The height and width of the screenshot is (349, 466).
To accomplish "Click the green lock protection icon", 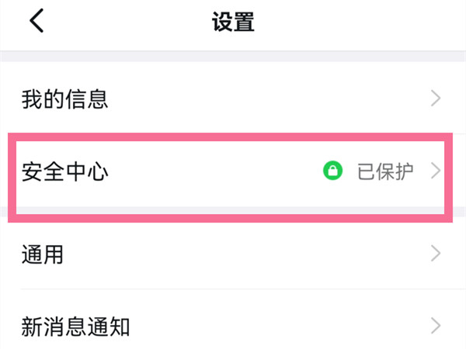I will 332,171.
